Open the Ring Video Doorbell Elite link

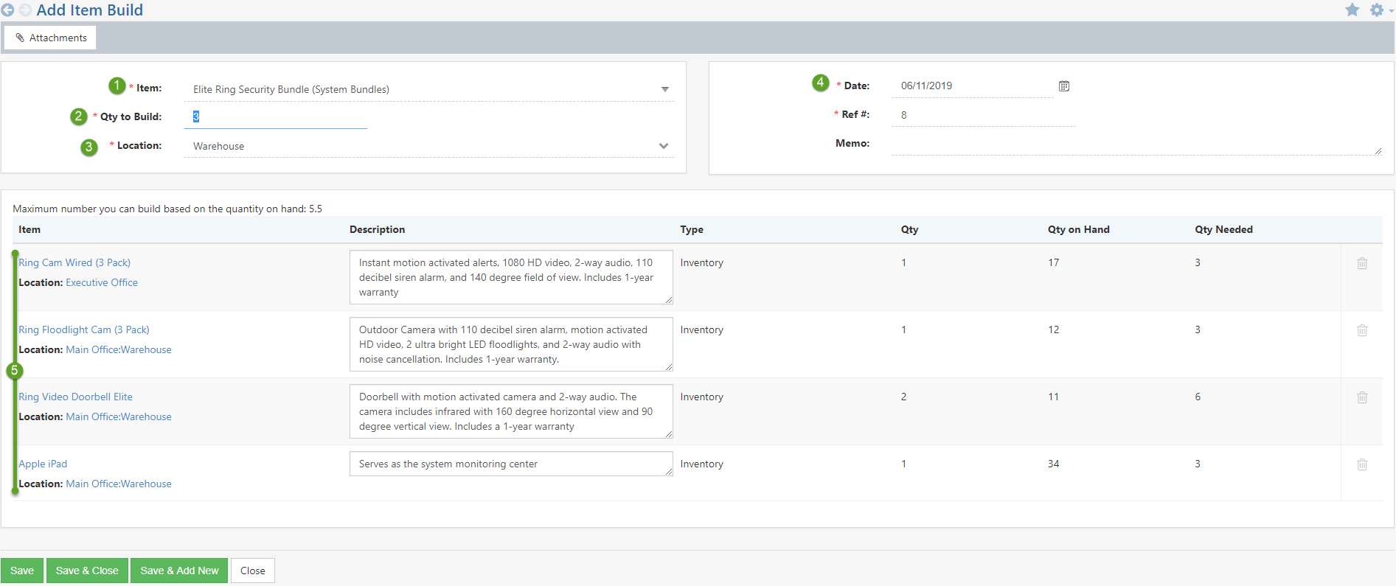[x=75, y=397]
